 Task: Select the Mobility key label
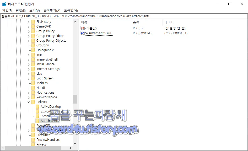point(42,83)
